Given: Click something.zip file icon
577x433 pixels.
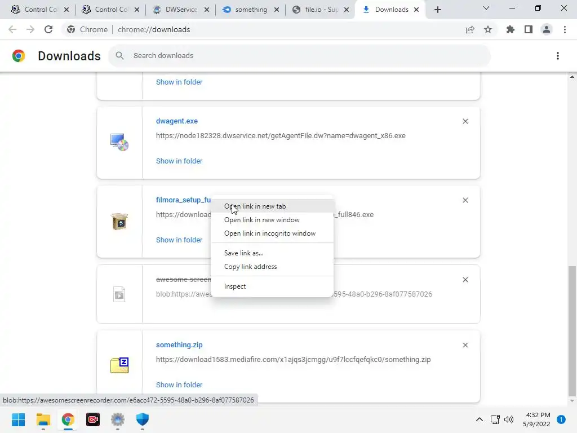Looking at the screenshot, I should click(119, 365).
